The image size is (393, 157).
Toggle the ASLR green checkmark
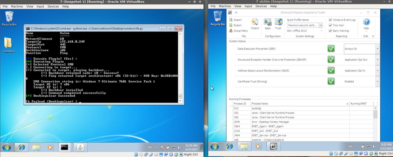click(331, 71)
